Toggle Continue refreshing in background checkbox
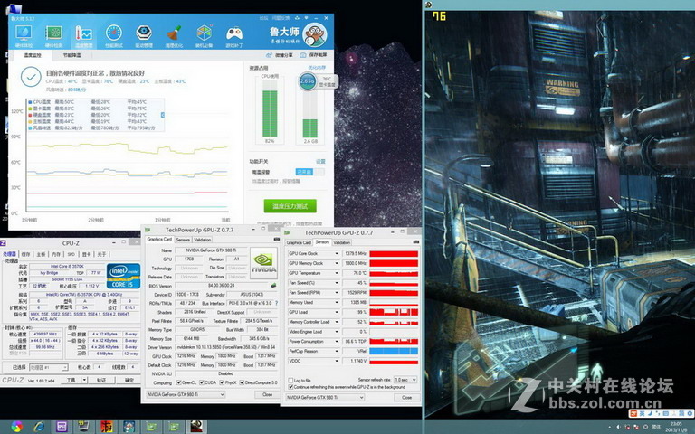The height and width of the screenshot is (434, 695). 290,387
